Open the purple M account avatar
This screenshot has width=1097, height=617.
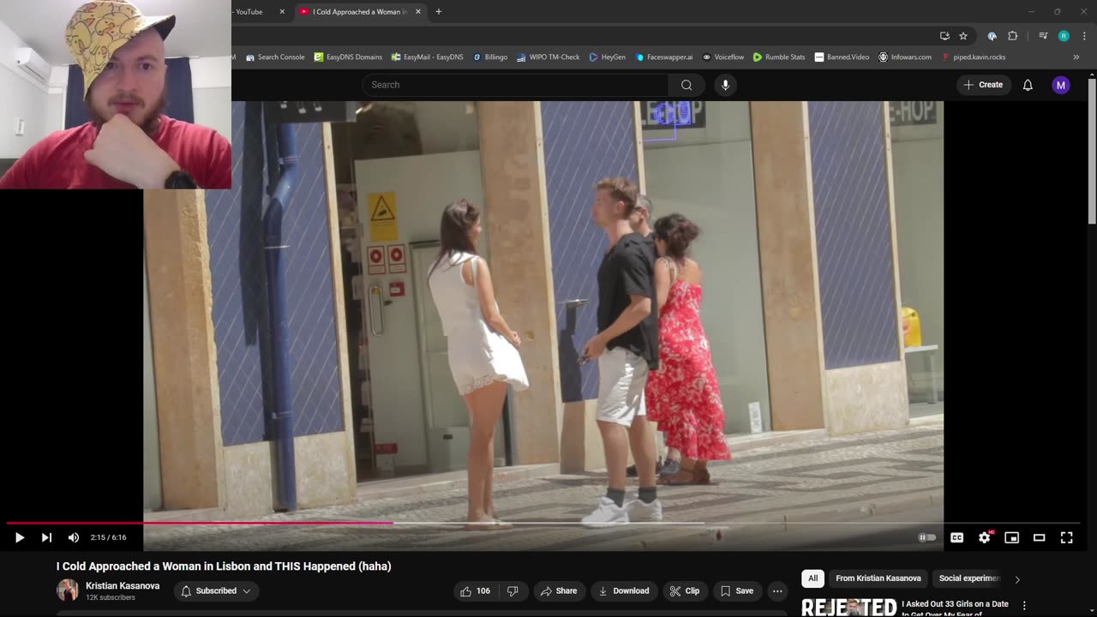1061,85
